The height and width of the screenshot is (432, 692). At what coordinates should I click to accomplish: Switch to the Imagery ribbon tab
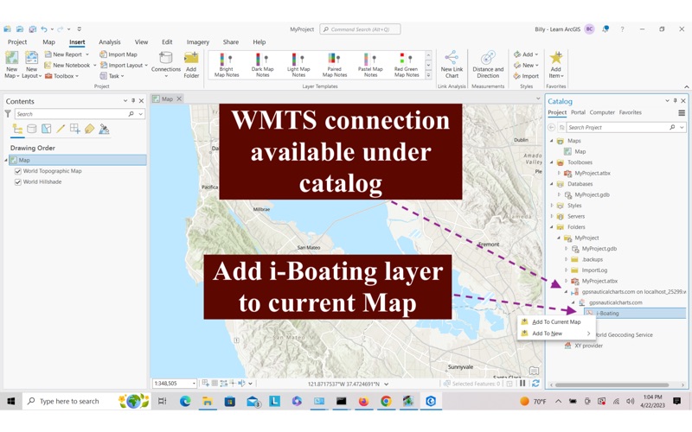tap(198, 41)
